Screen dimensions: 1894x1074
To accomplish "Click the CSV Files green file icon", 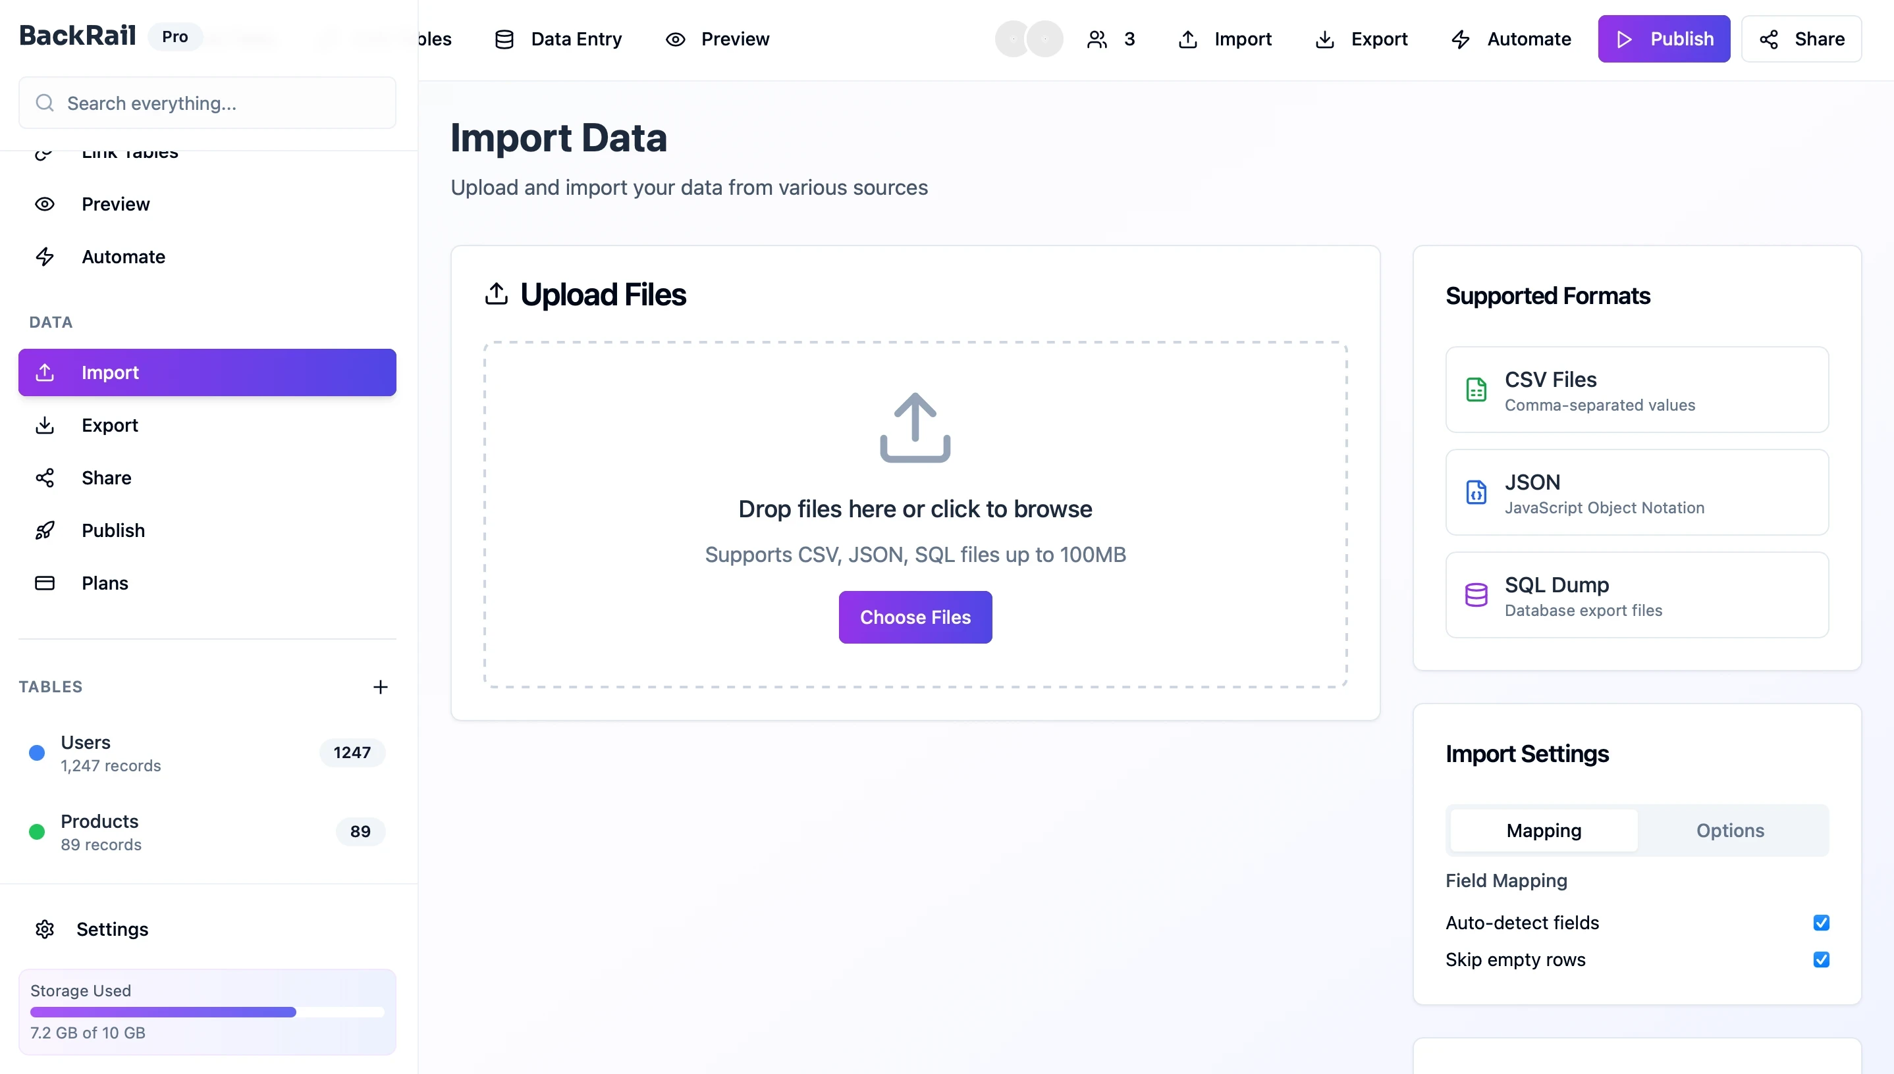I will (1476, 390).
